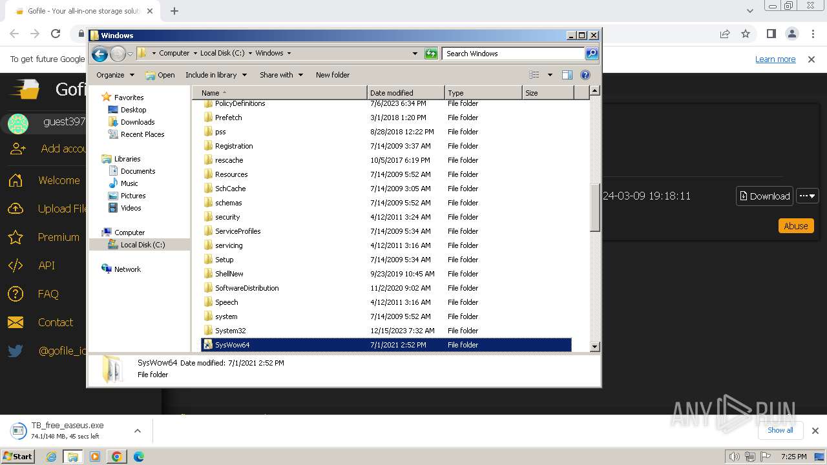Select Videos library
The width and height of the screenshot is (827, 465).
tap(131, 208)
